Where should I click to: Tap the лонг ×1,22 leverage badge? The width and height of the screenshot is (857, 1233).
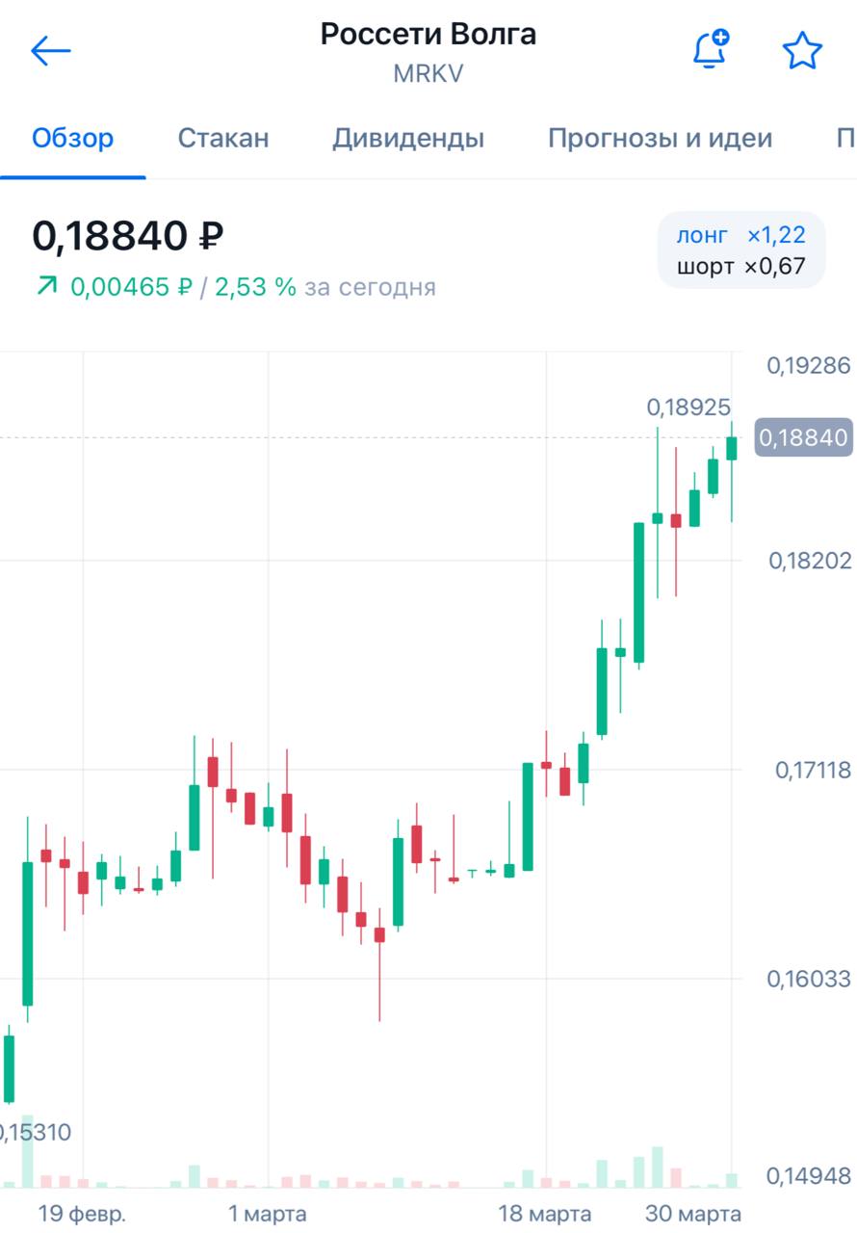coord(740,235)
